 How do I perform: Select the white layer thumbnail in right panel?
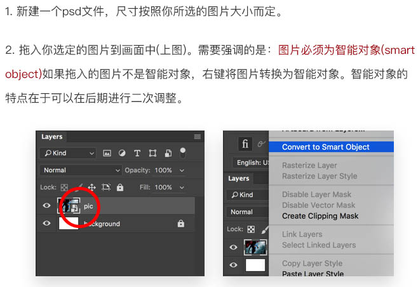point(255,265)
